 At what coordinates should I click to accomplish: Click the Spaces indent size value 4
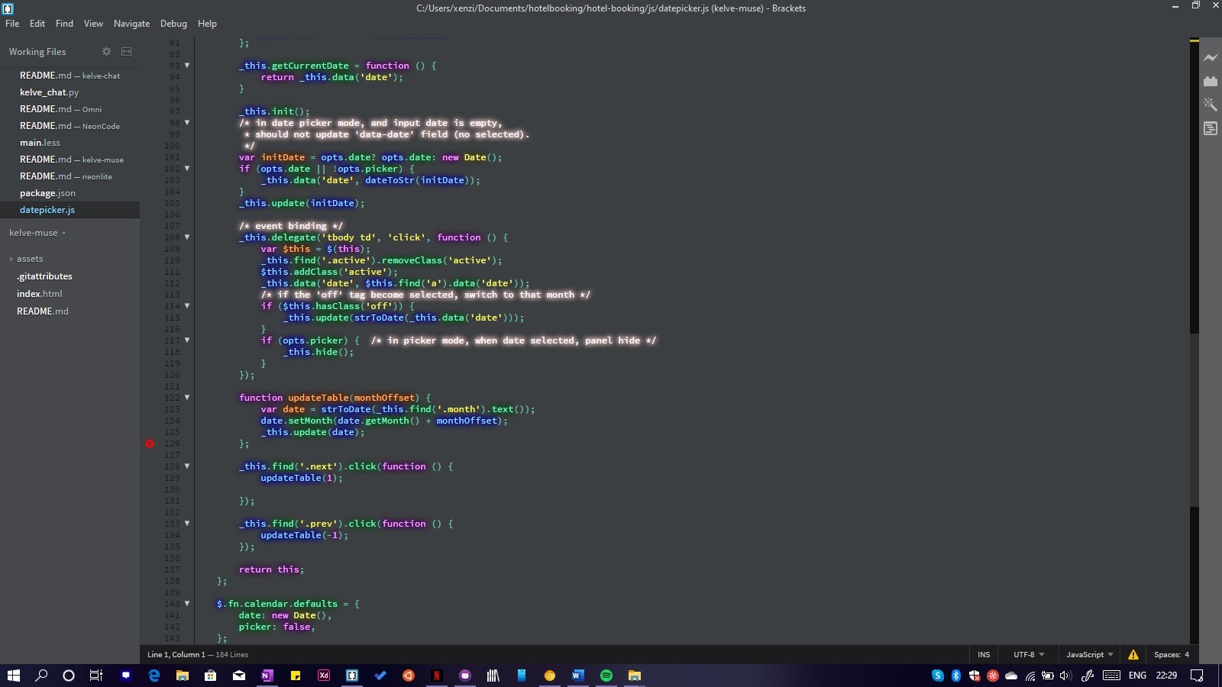tap(1187, 654)
